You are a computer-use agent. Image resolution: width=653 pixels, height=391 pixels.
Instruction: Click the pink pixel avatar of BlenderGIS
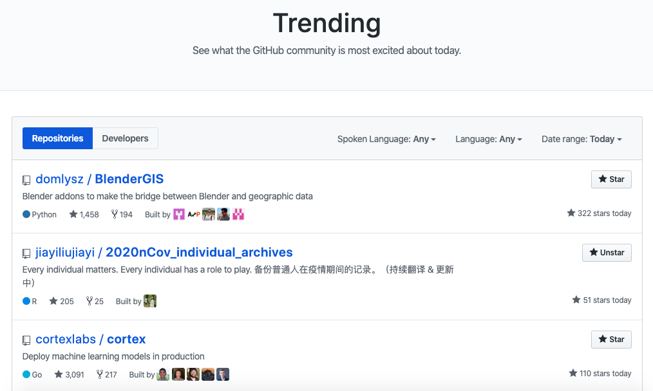pyautogui.click(x=238, y=214)
